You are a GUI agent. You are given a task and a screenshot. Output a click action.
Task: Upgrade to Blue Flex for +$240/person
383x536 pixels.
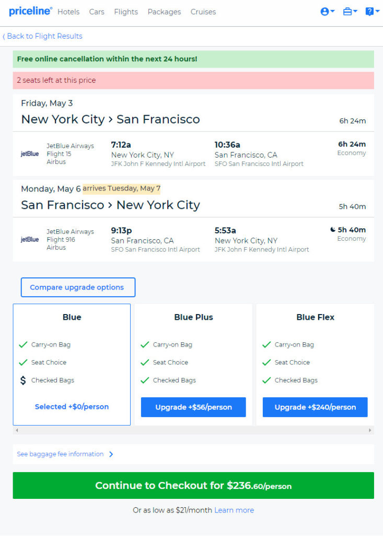click(x=315, y=407)
